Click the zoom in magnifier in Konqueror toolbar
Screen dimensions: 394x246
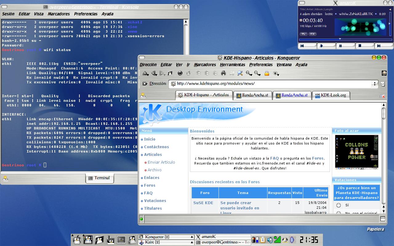(248, 73)
